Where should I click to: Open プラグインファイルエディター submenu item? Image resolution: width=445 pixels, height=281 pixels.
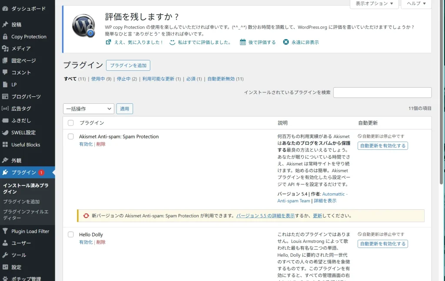pyautogui.click(x=26, y=215)
